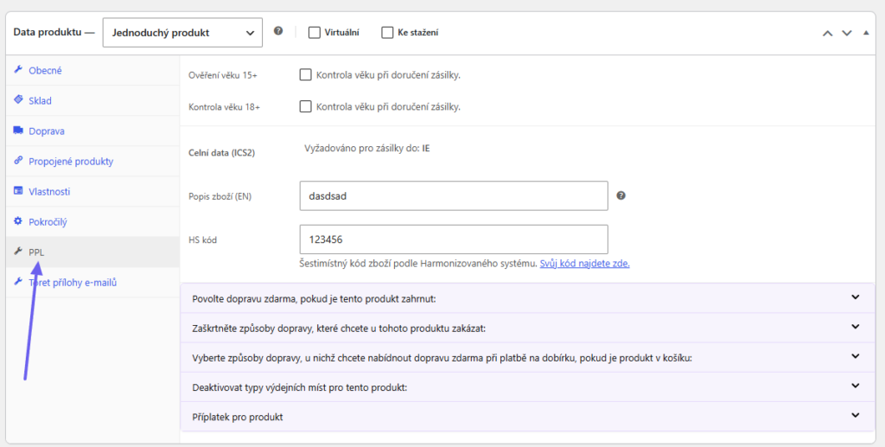Click the HS kód input field
The height and width of the screenshot is (447, 885).
pos(454,239)
